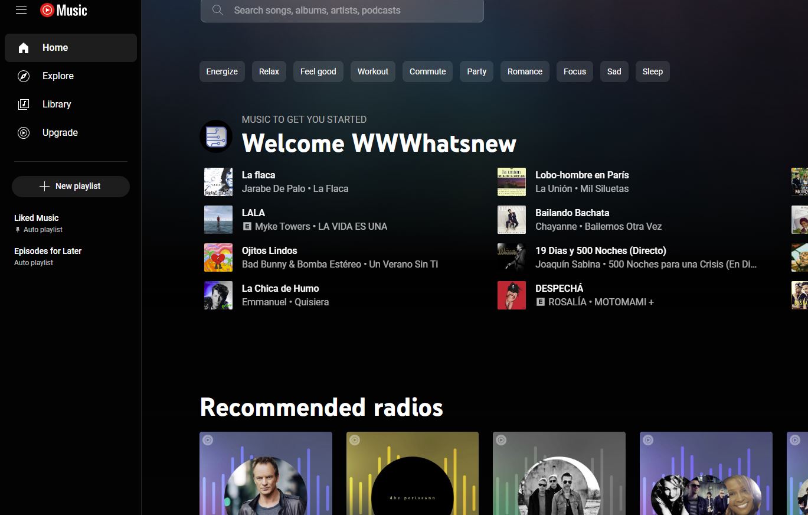The image size is (808, 515).
Task: Select the Relax mood chip
Action: (x=269, y=71)
